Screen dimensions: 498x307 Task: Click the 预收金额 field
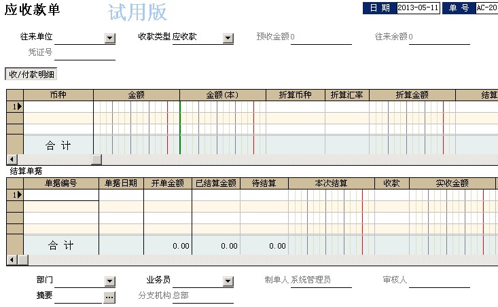[x=321, y=38]
